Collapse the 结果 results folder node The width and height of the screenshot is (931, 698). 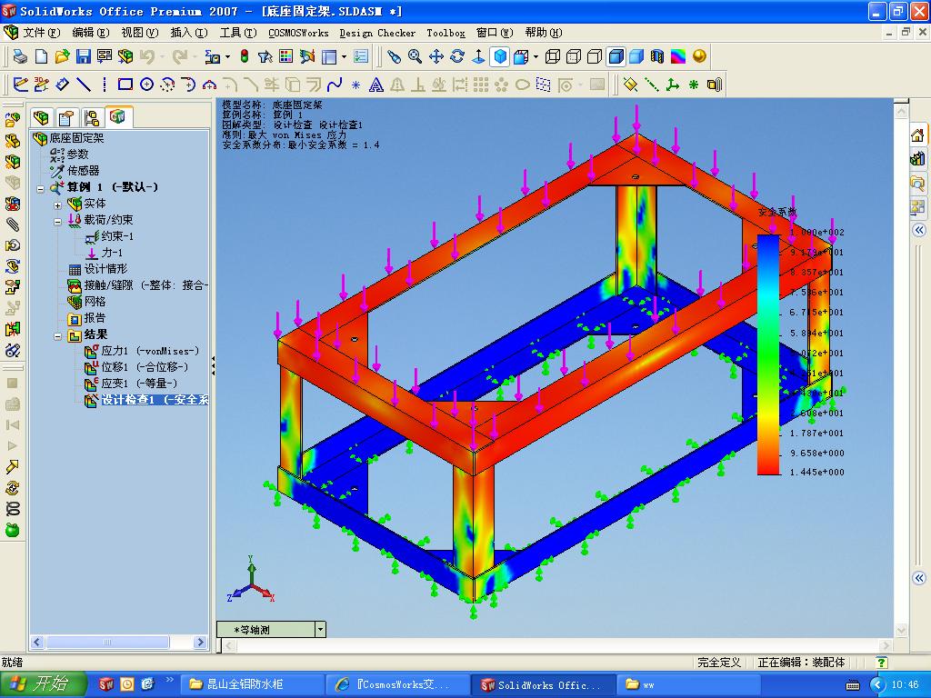pyautogui.click(x=57, y=336)
